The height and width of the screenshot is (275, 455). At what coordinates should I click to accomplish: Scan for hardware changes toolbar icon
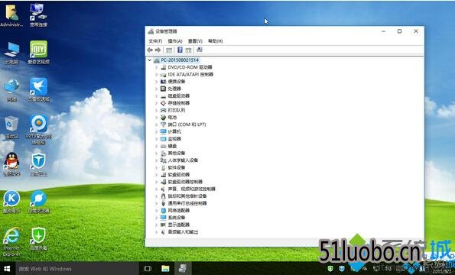click(x=200, y=50)
